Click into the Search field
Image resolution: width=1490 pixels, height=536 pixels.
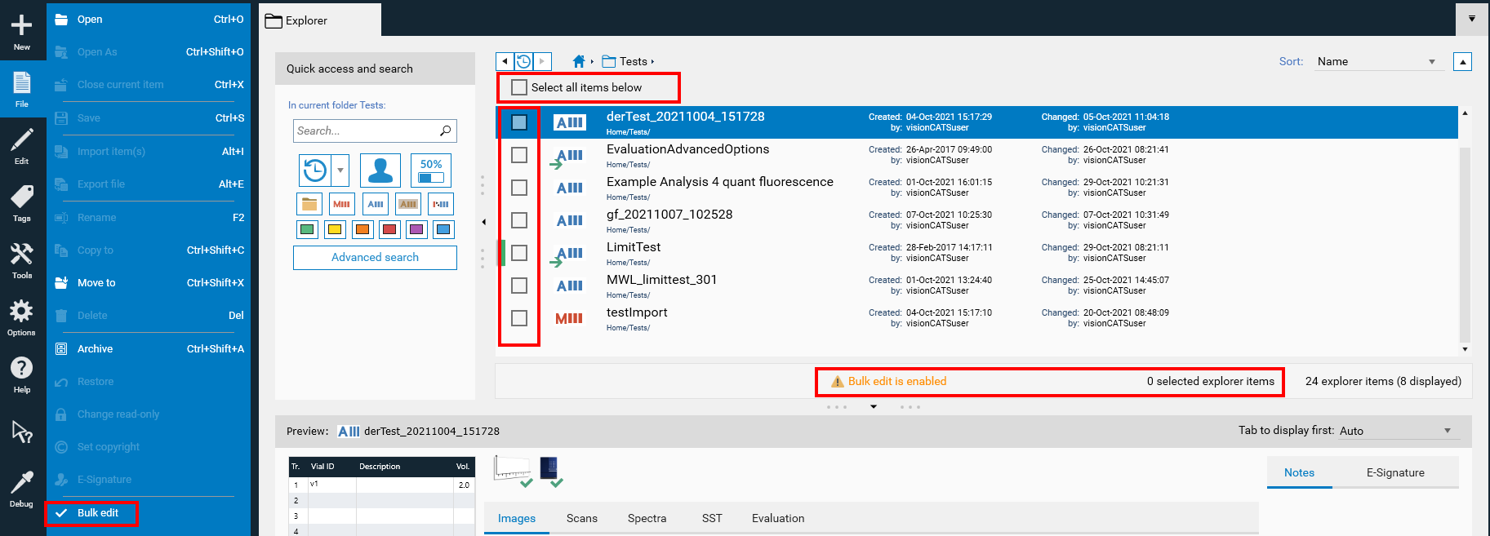pos(366,131)
